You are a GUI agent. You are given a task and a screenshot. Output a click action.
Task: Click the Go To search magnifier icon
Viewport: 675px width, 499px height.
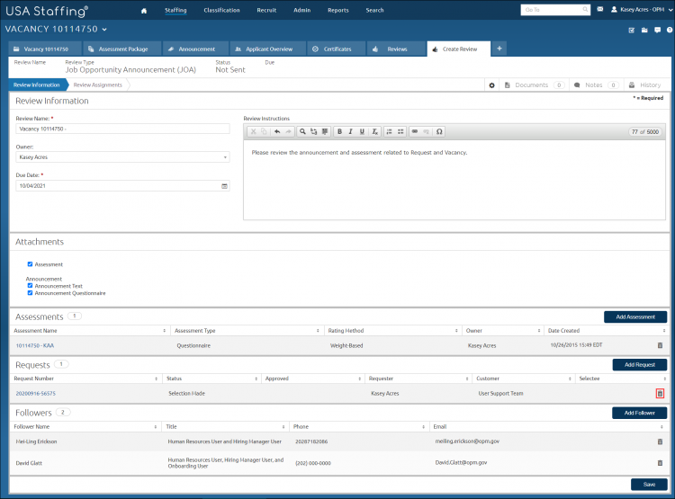[585, 10]
